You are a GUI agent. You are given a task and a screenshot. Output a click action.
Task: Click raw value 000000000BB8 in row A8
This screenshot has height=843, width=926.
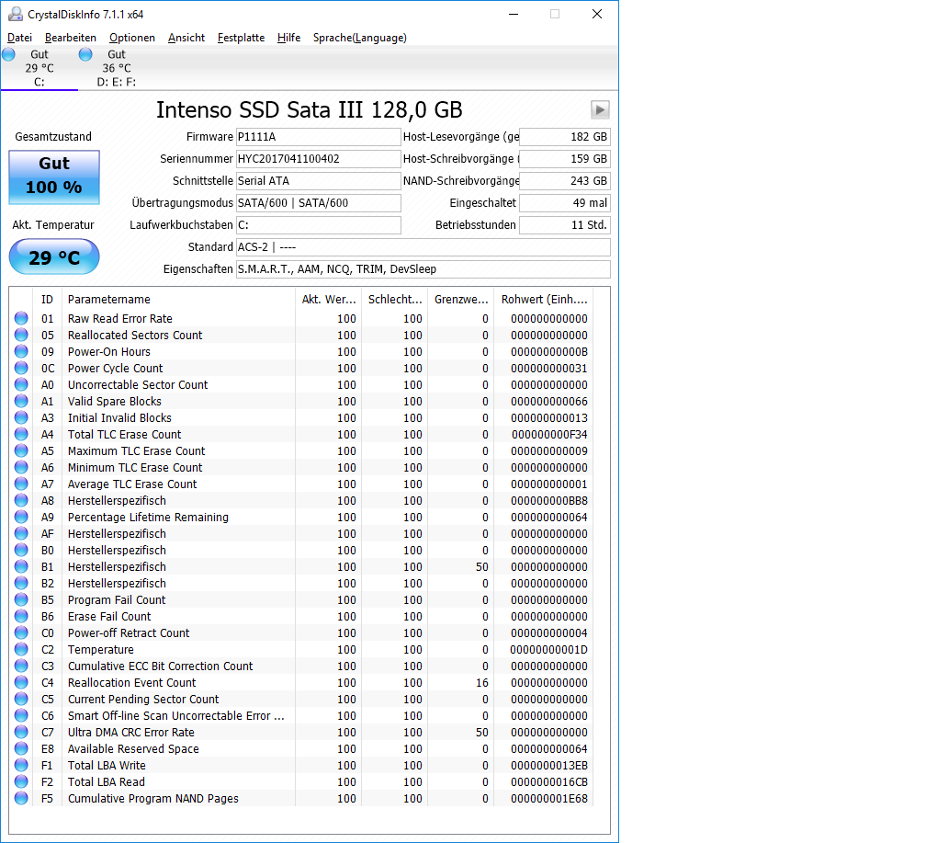(x=549, y=501)
